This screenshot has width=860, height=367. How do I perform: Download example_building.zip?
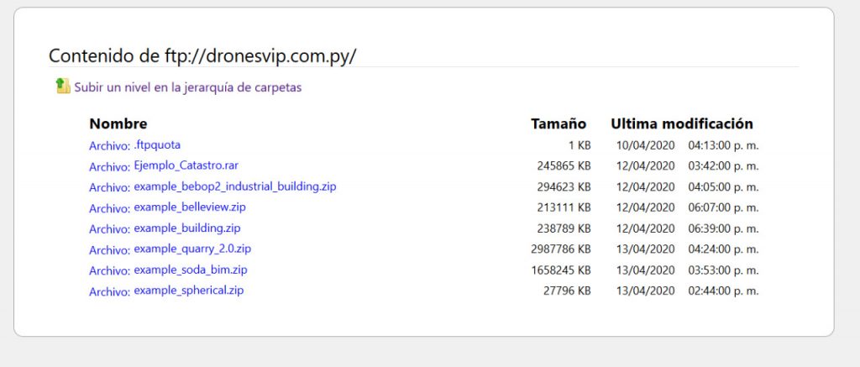click(x=186, y=228)
